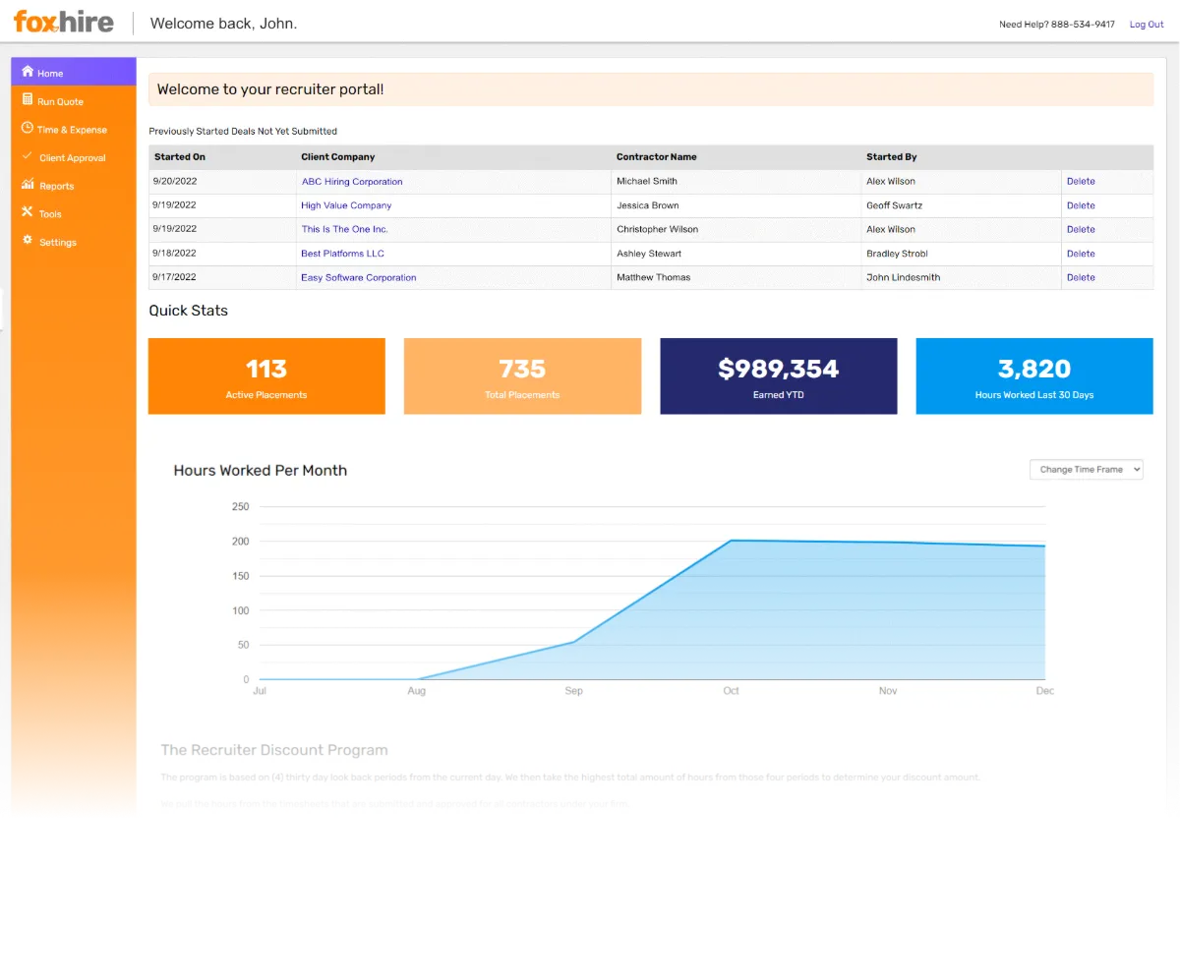
Task: Click the Log Out link
Action: [1147, 25]
